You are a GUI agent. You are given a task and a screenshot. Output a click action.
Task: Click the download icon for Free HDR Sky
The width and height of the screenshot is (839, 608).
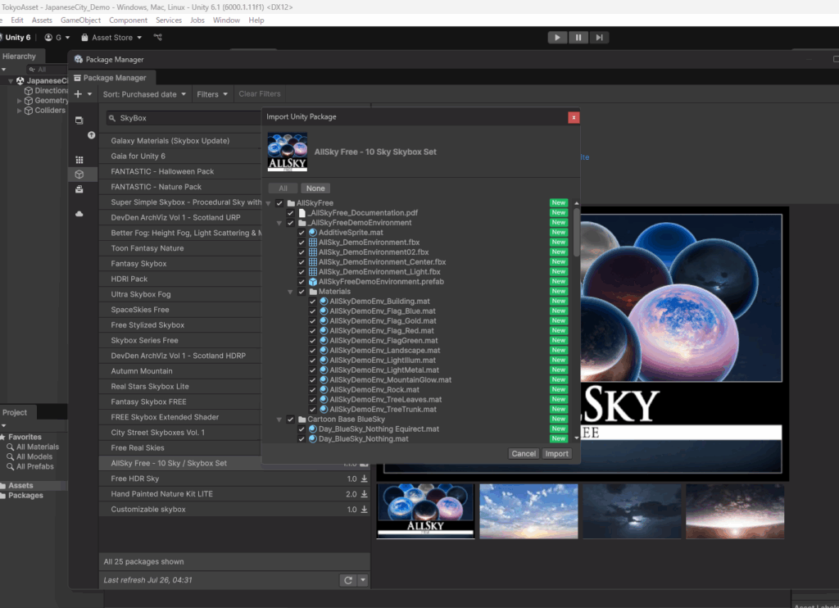click(x=364, y=479)
